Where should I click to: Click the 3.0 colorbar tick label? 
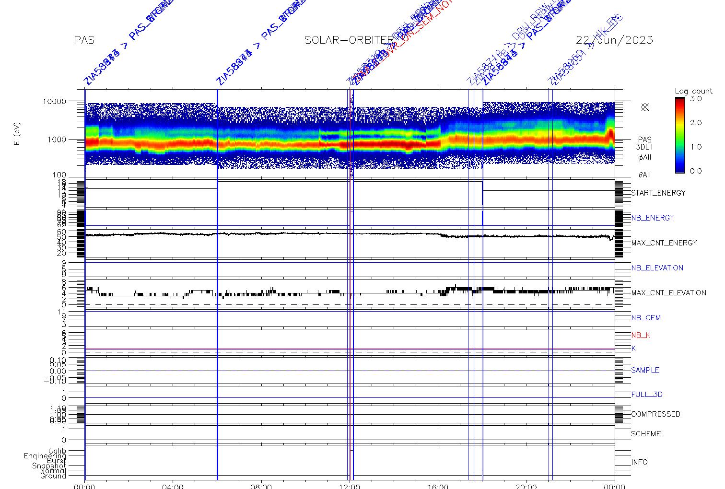(696, 98)
